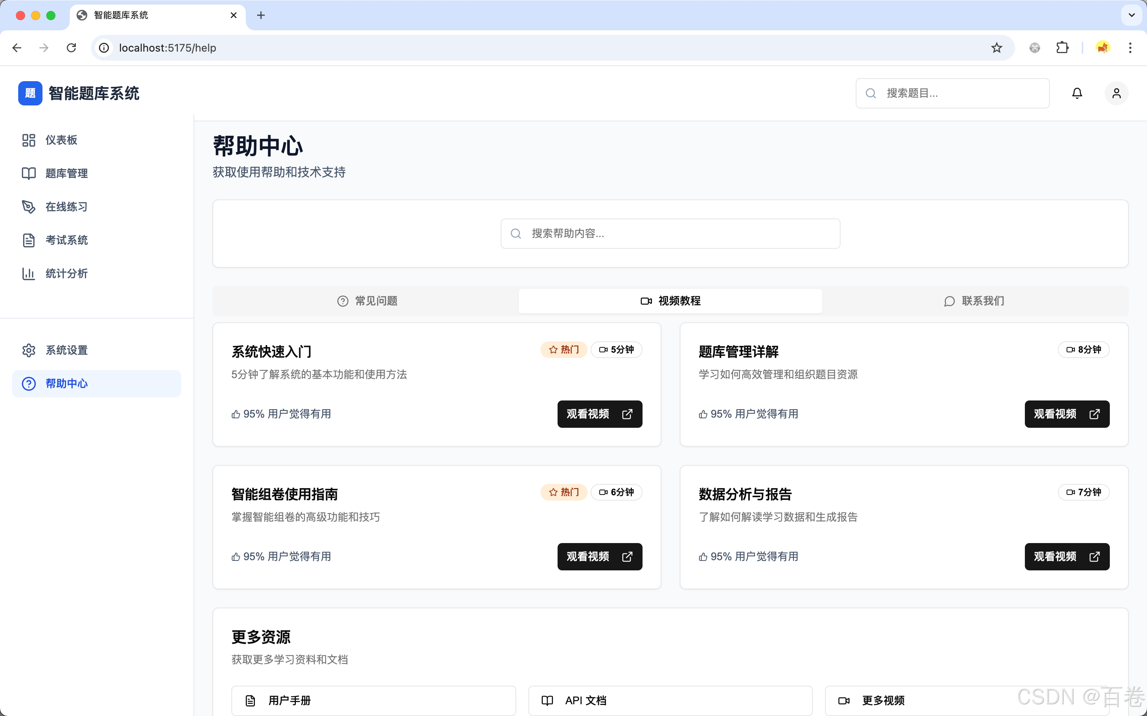This screenshot has height=716, width=1147.
Task: Open 系统设置 with the gear icon
Action: [x=28, y=350]
